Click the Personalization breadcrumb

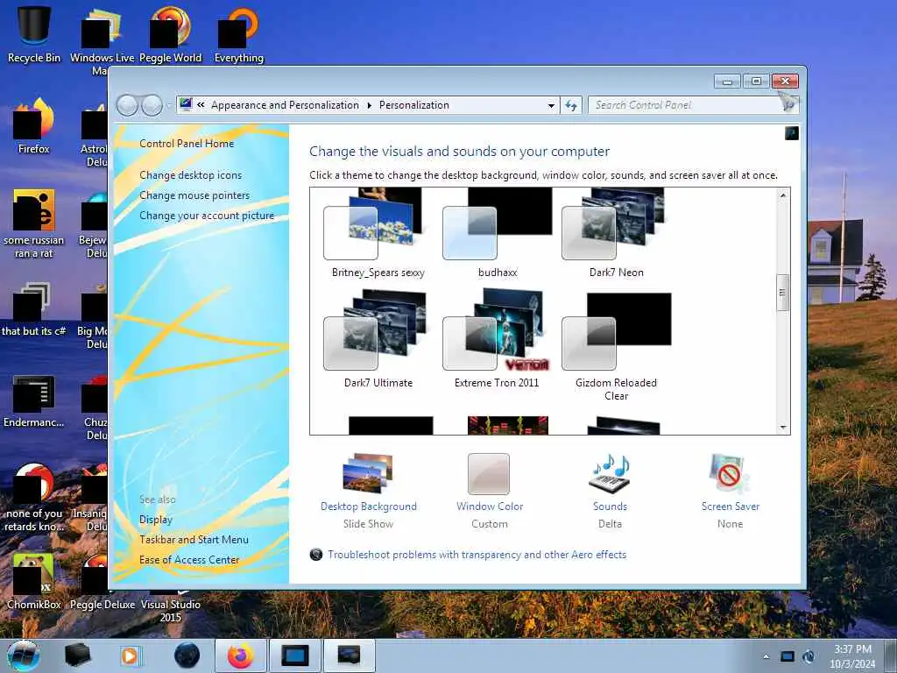[414, 105]
